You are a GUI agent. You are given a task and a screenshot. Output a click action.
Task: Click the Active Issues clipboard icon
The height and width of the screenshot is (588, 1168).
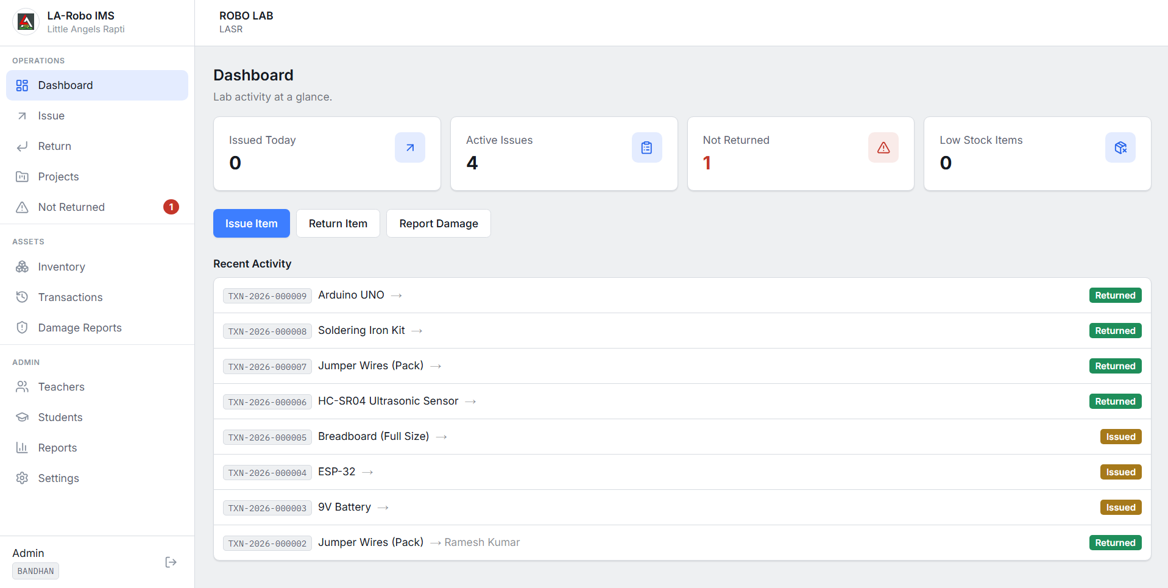tap(647, 147)
